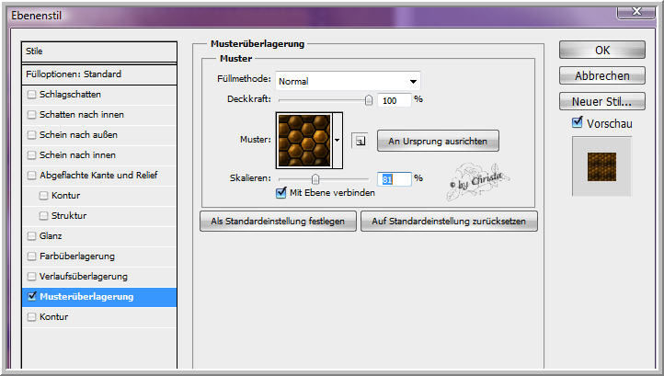Enable the Glanz checkbox
The height and width of the screenshot is (376, 664).
[x=31, y=236]
